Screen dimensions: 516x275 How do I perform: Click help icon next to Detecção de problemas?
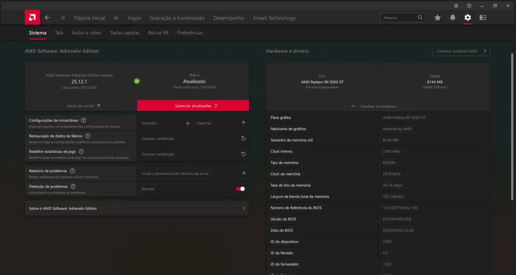[x=73, y=187]
